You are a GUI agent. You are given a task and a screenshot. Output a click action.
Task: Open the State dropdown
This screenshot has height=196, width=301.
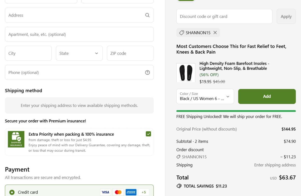click(79, 53)
